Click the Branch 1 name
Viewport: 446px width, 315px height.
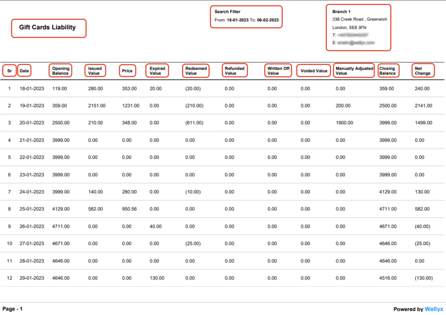(x=341, y=12)
